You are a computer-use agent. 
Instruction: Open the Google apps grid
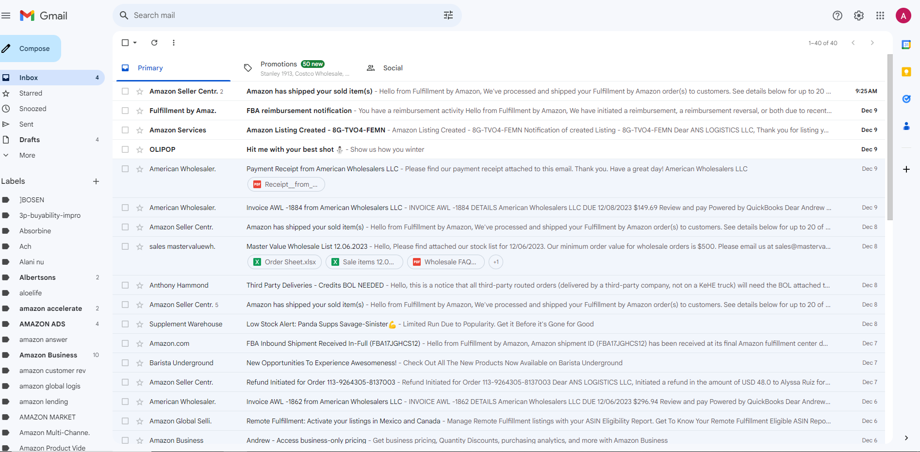pyautogui.click(x=880, y=16)
